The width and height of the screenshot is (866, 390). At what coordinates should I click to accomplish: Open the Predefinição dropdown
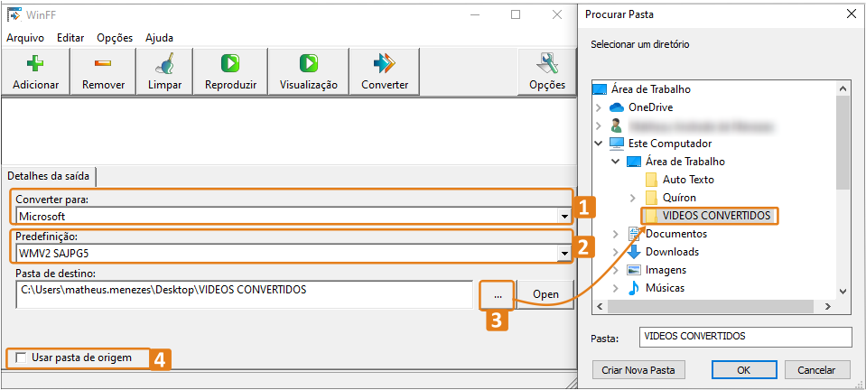pos(563,254)
